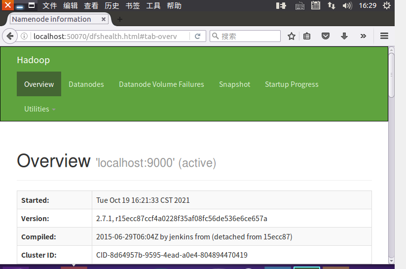Open the 书签 menu
The height and width of the screenshot is (269, 406).
coord(132,5)
